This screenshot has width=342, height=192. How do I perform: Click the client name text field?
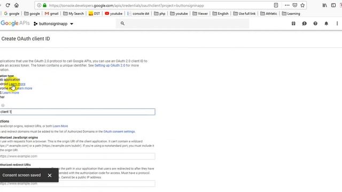[x=77, y=111]
